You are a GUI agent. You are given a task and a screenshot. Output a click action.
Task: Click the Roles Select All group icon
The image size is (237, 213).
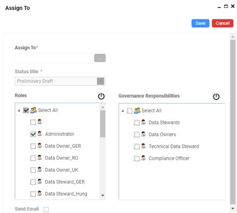point(33,110)
